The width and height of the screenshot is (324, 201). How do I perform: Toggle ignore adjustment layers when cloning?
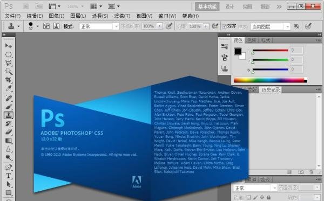296,26
